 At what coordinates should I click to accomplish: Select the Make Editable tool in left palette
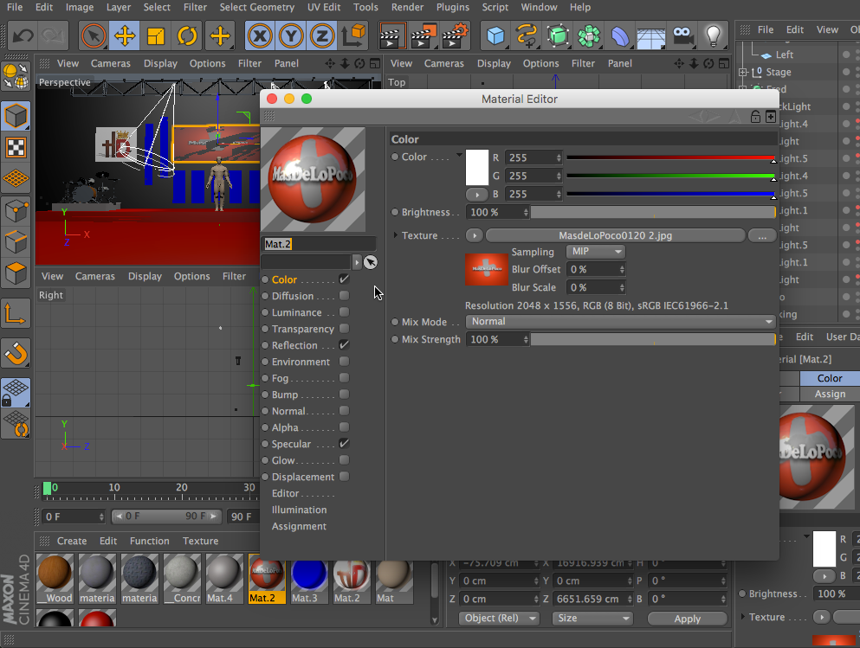(x=16, y=76)
